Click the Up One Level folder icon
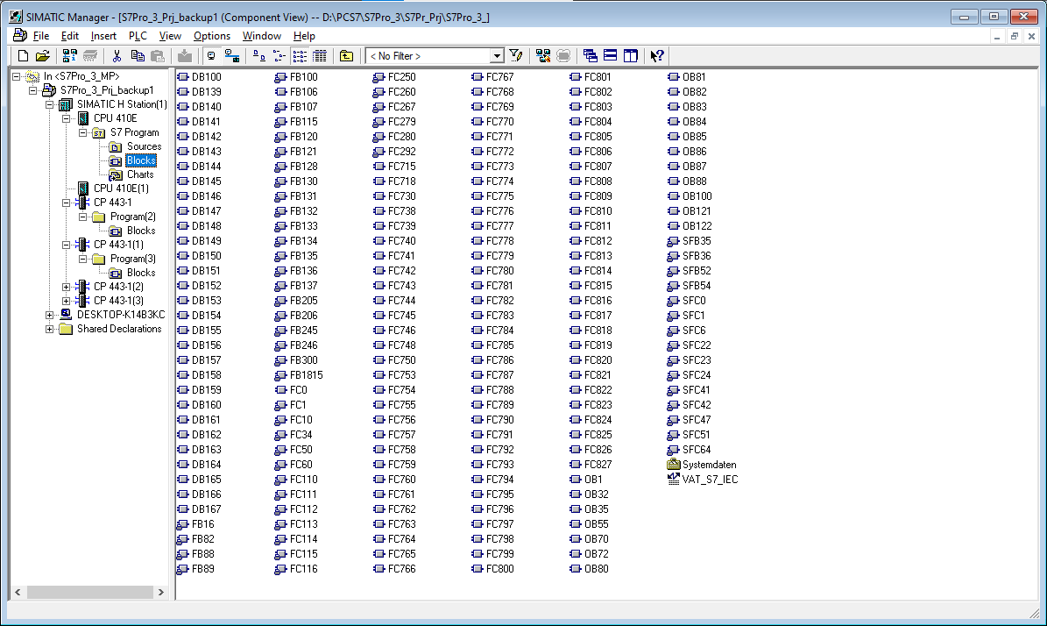This screenshot has height=626, width=1047. pyautogui.click(x=347, y=56)
